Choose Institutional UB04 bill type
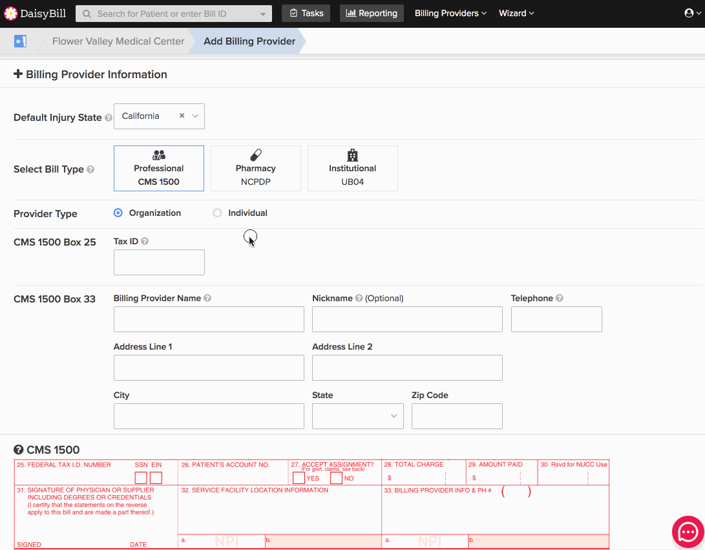Viewport: 705px width, 550px height. (x=353, y=168)
